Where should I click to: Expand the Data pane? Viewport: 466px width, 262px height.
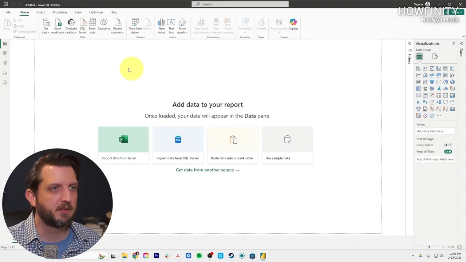point(461,43)
